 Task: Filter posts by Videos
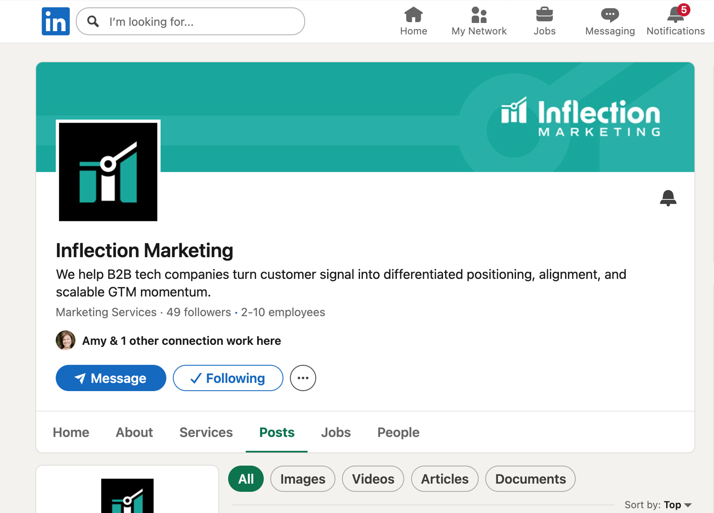(x=373, y=479)
